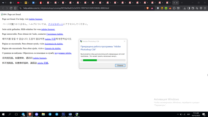Screen dimensions: 208x117
Task: Open the Suporte da Adobe link
Action: pos(53,48)
